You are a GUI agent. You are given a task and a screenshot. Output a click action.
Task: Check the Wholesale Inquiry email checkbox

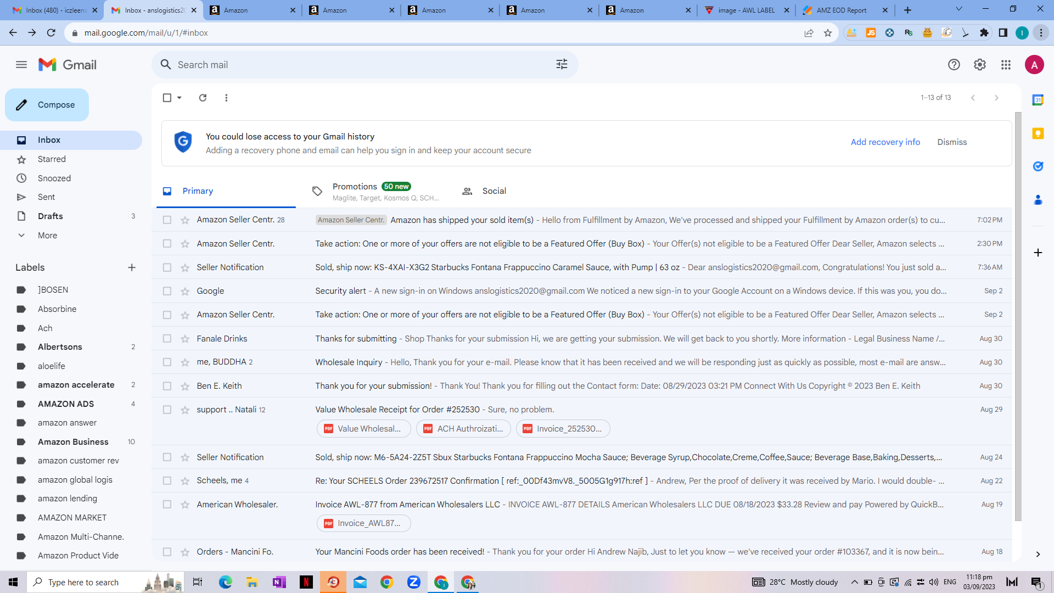pos(167,362)
